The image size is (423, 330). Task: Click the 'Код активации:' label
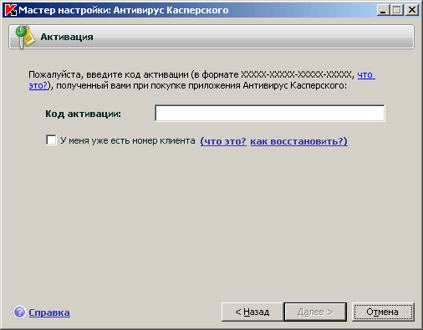[83, 114]
